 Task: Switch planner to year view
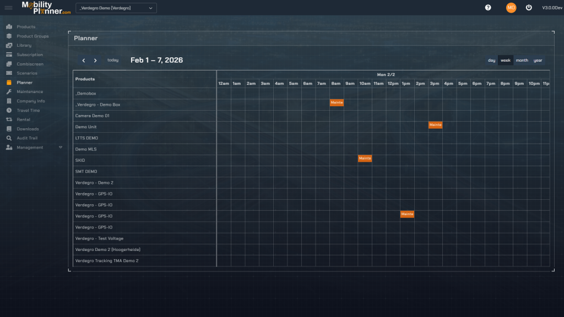[538, 61]
